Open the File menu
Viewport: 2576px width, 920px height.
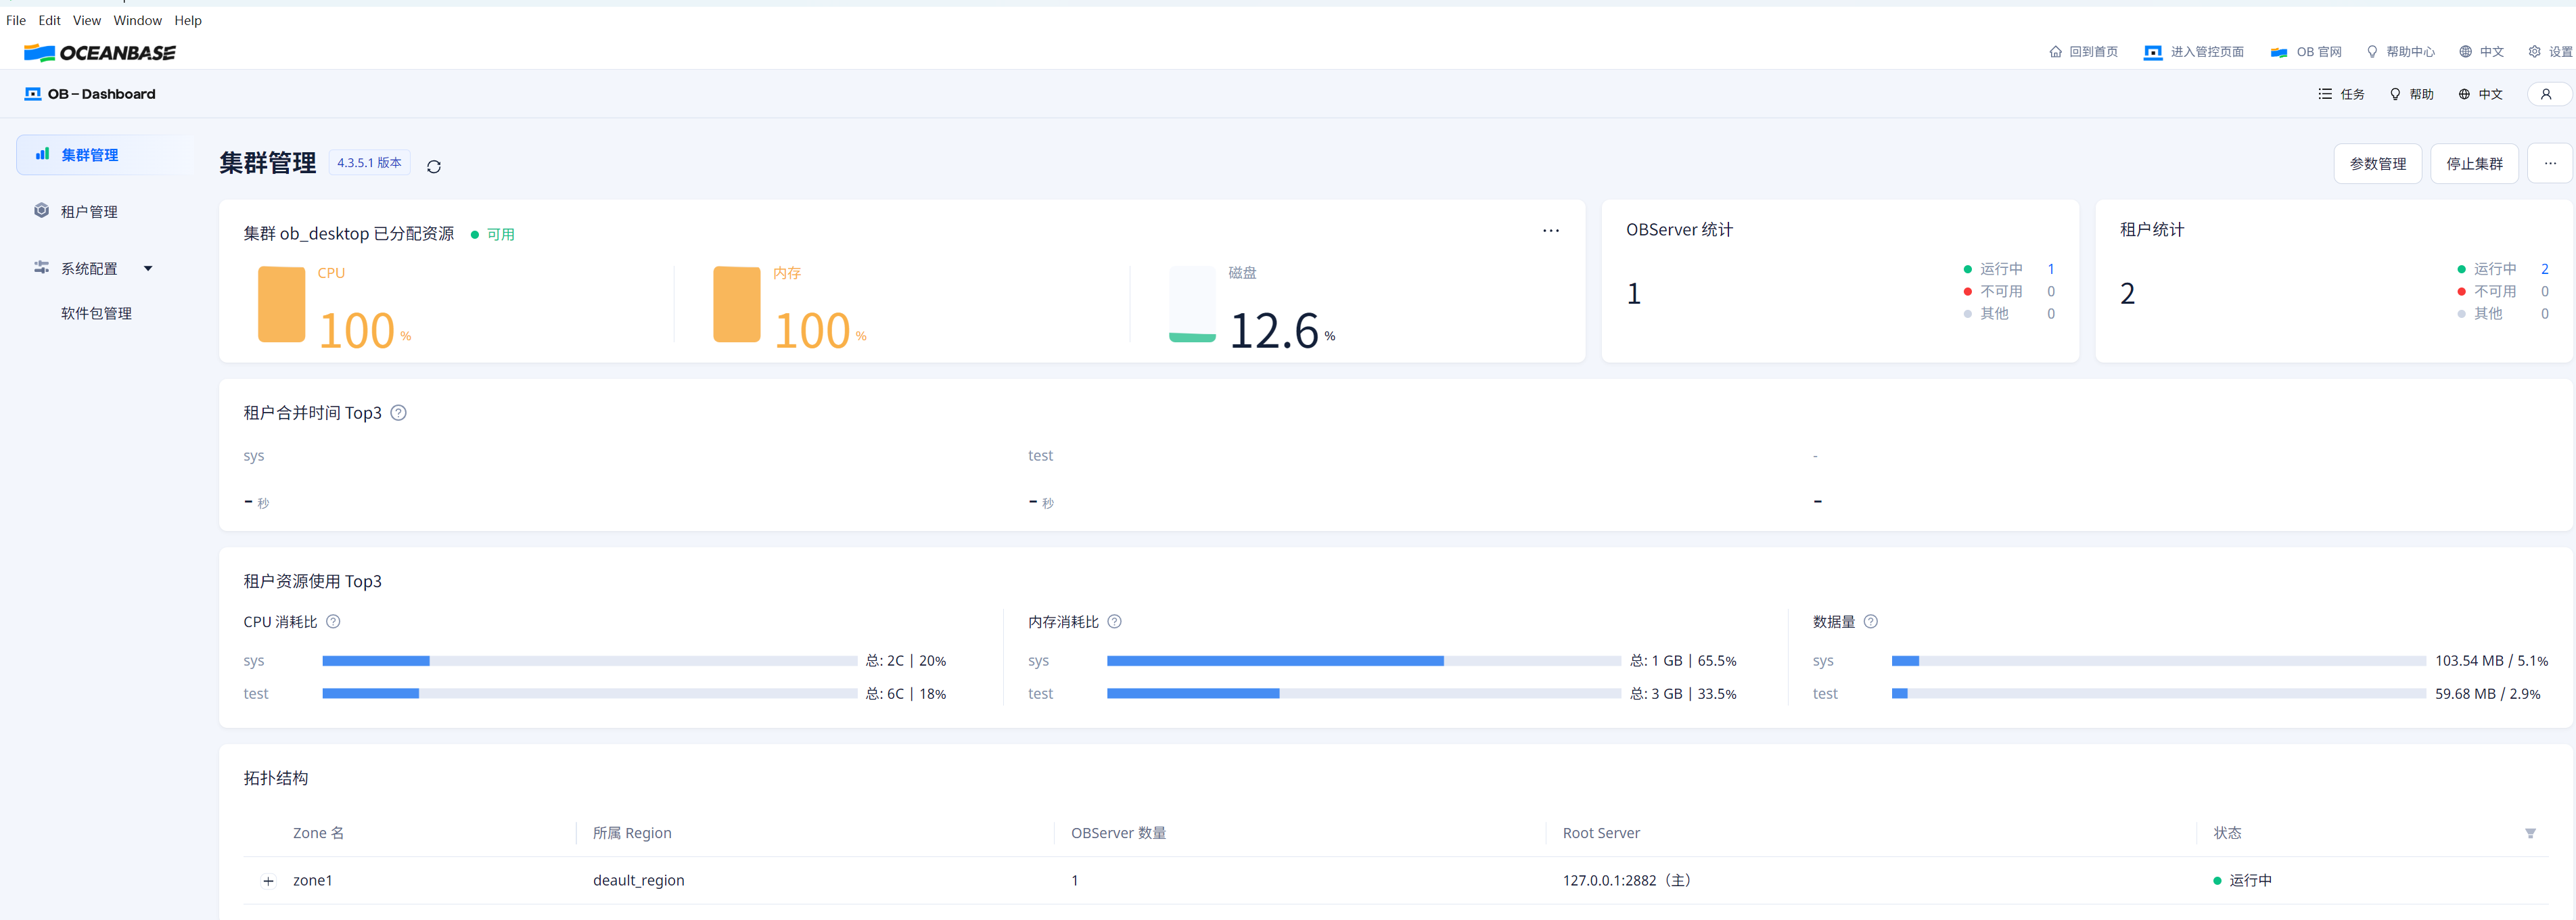pyautogui.click(x=16, y=20)
